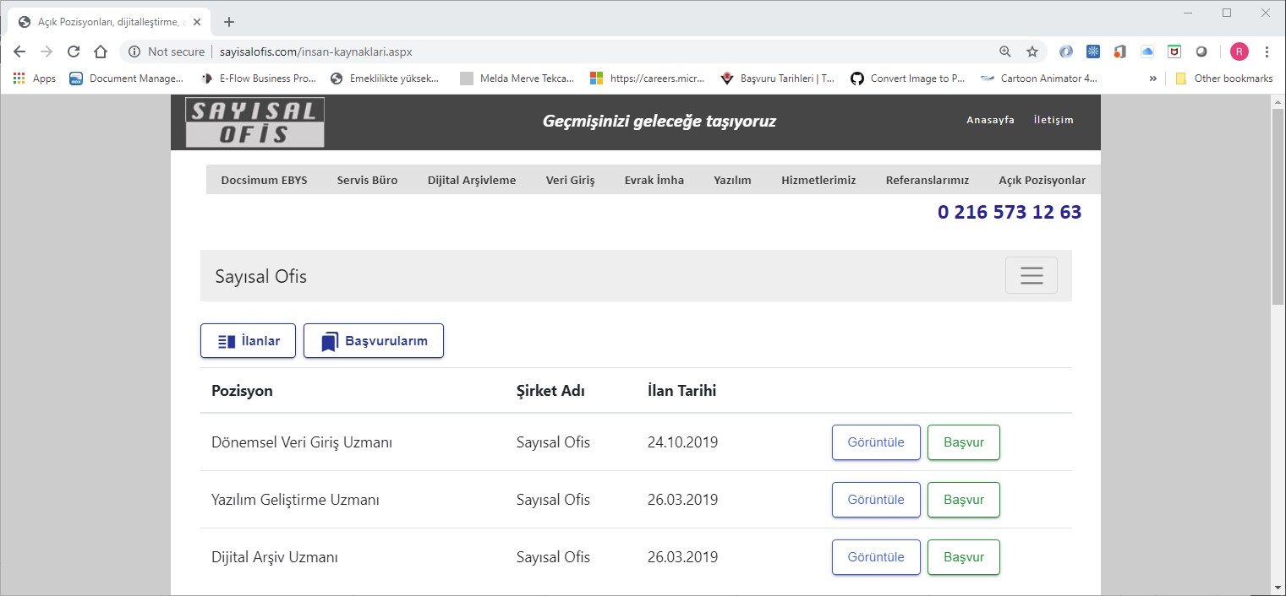Viewport: 1286px width, 596px height.
Task: Open the İletişim header link
Action: point(1053,120)
